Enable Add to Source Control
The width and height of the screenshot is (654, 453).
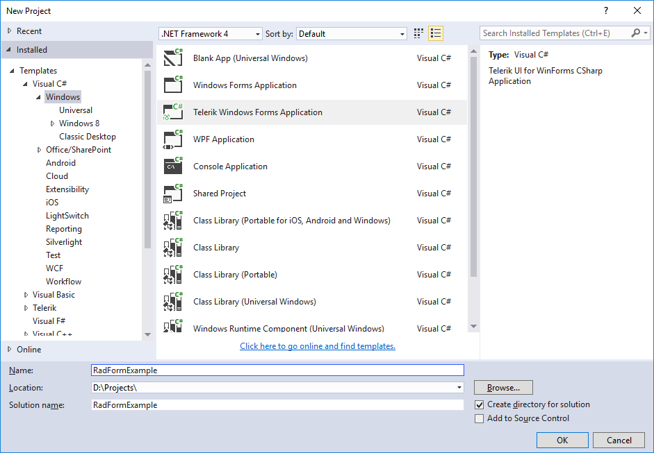pyautogui.click(x=480, y=418)
